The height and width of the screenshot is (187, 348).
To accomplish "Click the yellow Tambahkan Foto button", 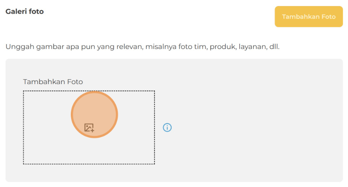I will tap(309, 17).
